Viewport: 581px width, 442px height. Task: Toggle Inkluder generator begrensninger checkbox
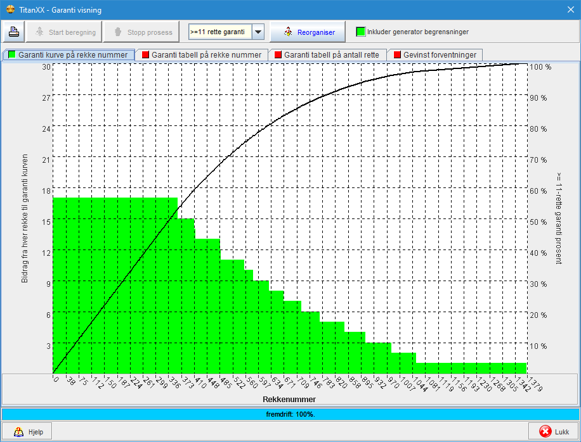tap(360, 32)
